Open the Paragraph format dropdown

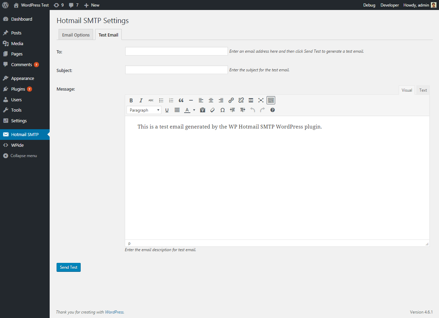tap(144, 110)
